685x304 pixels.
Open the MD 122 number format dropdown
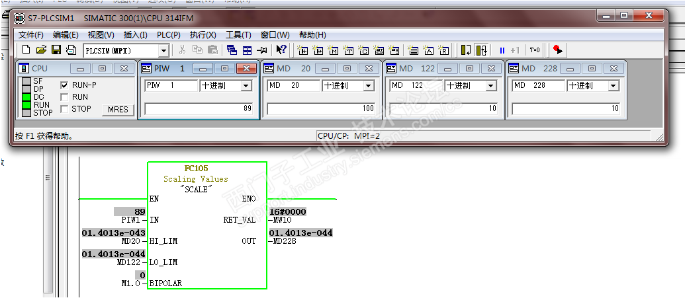[491, 85]
